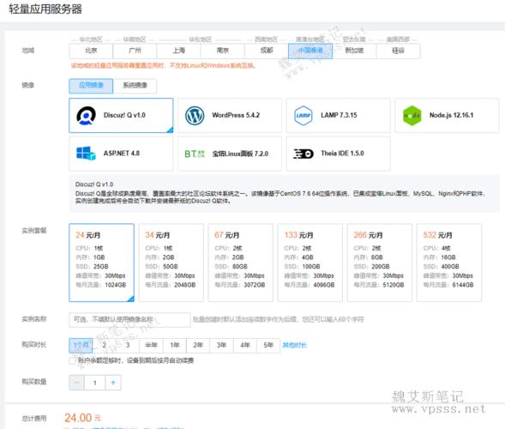This screenshot has height=429, width=505.
Task: Click the Node.js 12.16.1 green icon
Action: click(412, 115)
